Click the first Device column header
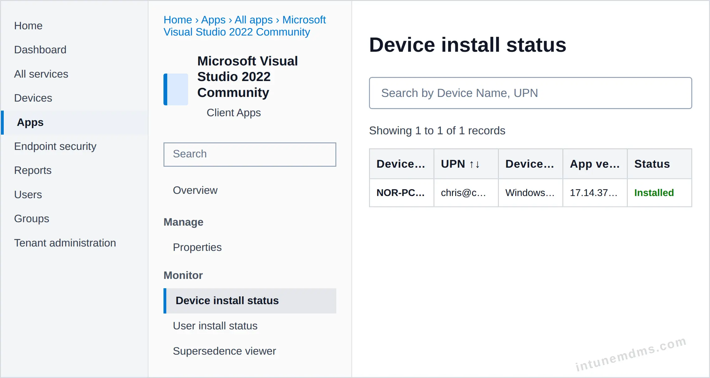Viewport: 710px width, 378px height. (401, 164)
